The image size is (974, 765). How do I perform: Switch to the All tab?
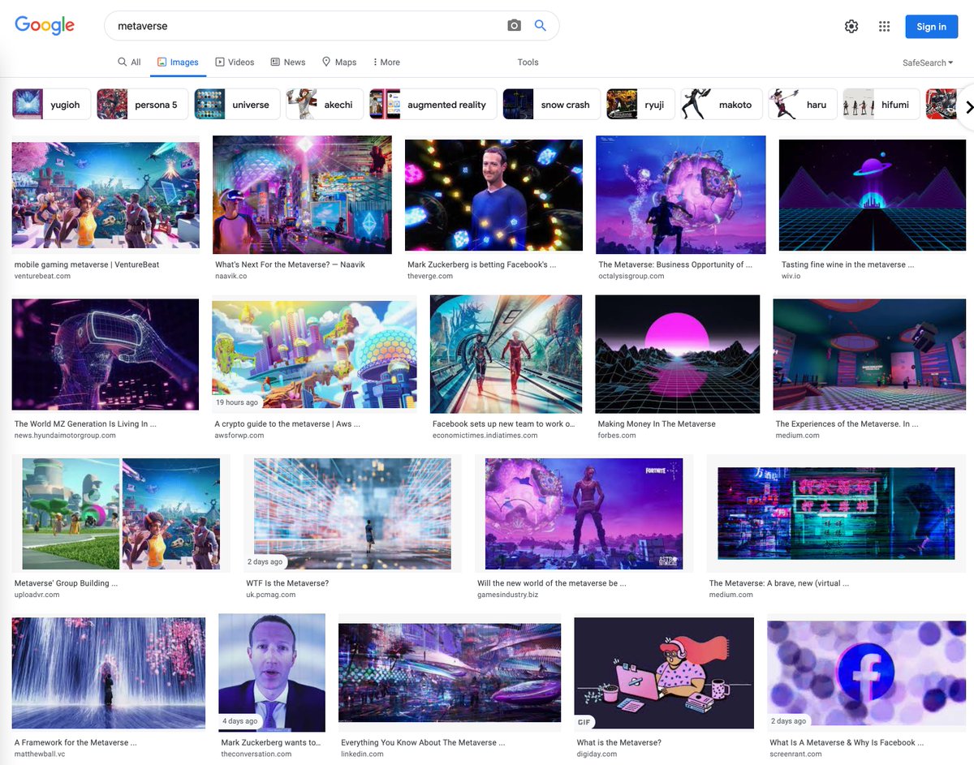[129, 62]
